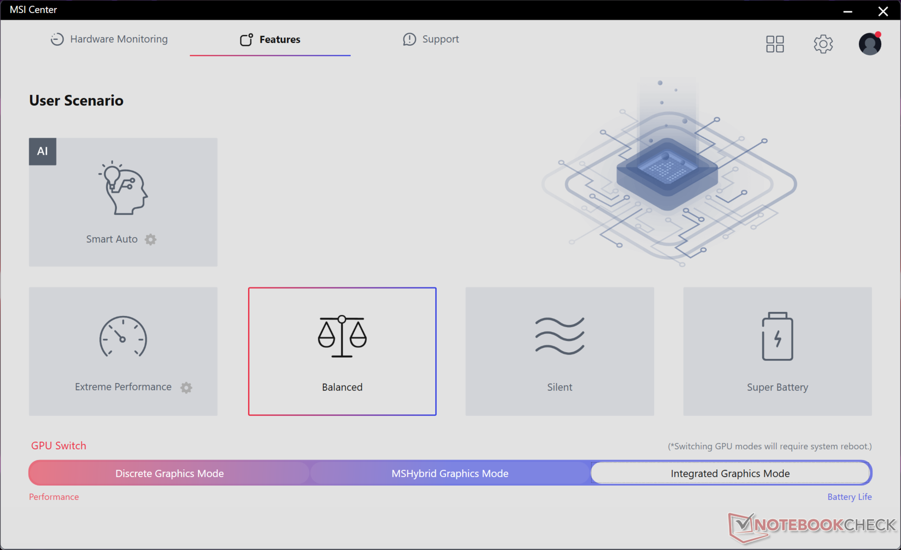901x550 pixels.
Task: Click the Silent waves icon
Action: tap(559, 336)
